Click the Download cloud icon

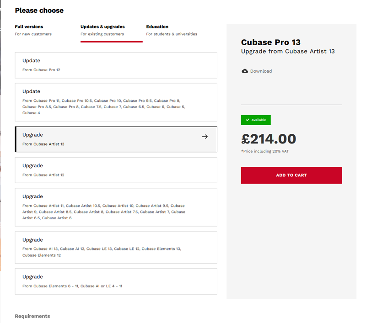click(x=245, y=71)
